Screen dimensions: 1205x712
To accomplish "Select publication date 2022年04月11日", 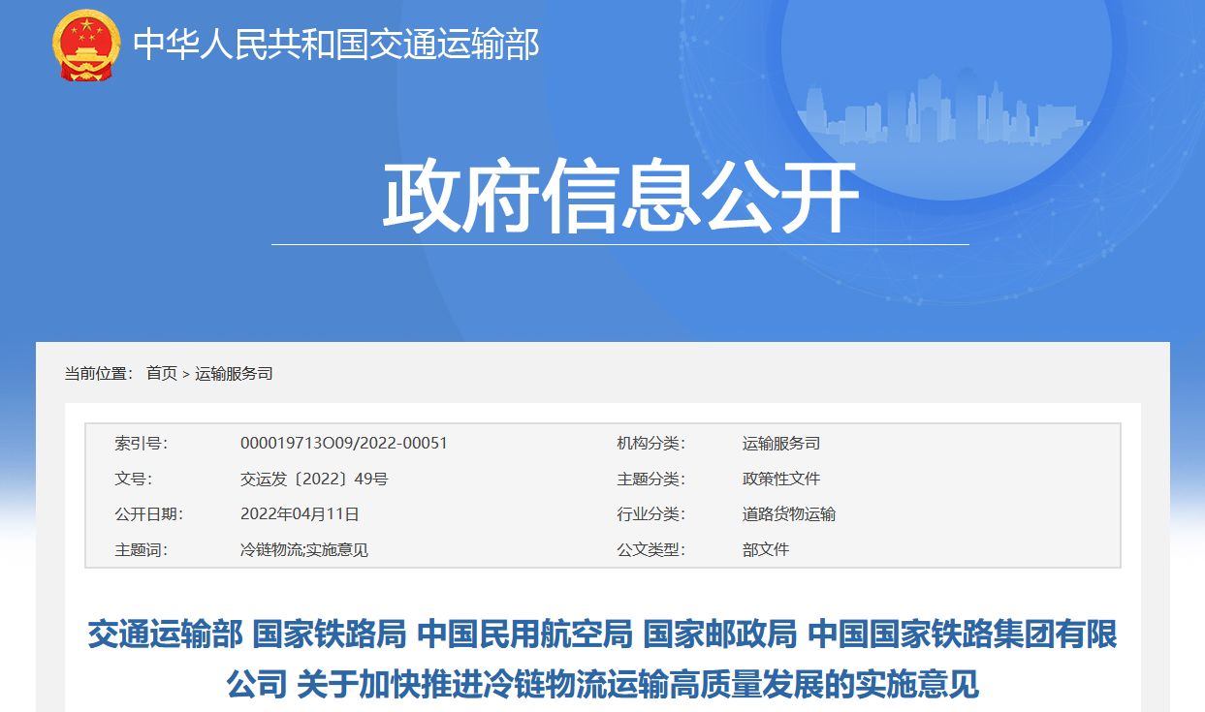I will [300, 514].
